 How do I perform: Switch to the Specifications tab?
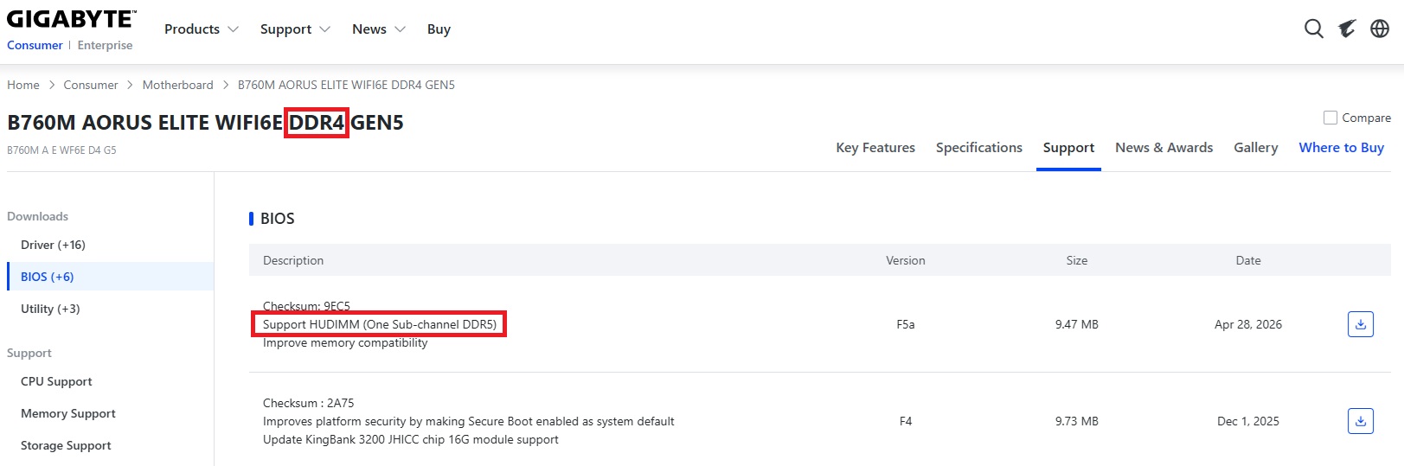click(979, 147)
